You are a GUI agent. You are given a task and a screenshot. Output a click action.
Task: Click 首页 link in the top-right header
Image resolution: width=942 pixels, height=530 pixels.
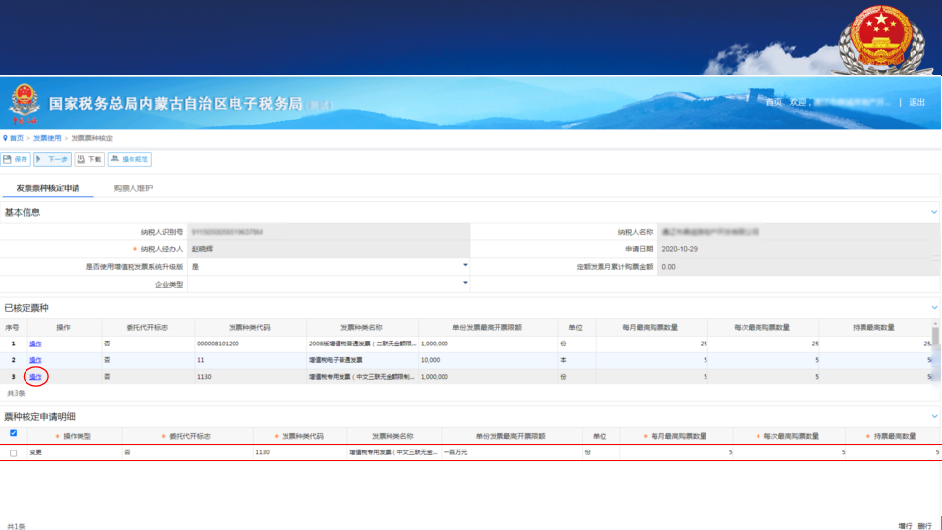point(774,102)
